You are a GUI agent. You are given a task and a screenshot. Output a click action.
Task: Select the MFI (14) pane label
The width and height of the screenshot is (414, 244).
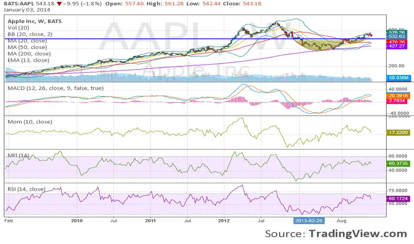point(18,156)
